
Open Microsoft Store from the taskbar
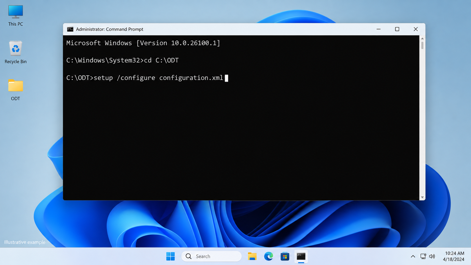coord(285,256)
